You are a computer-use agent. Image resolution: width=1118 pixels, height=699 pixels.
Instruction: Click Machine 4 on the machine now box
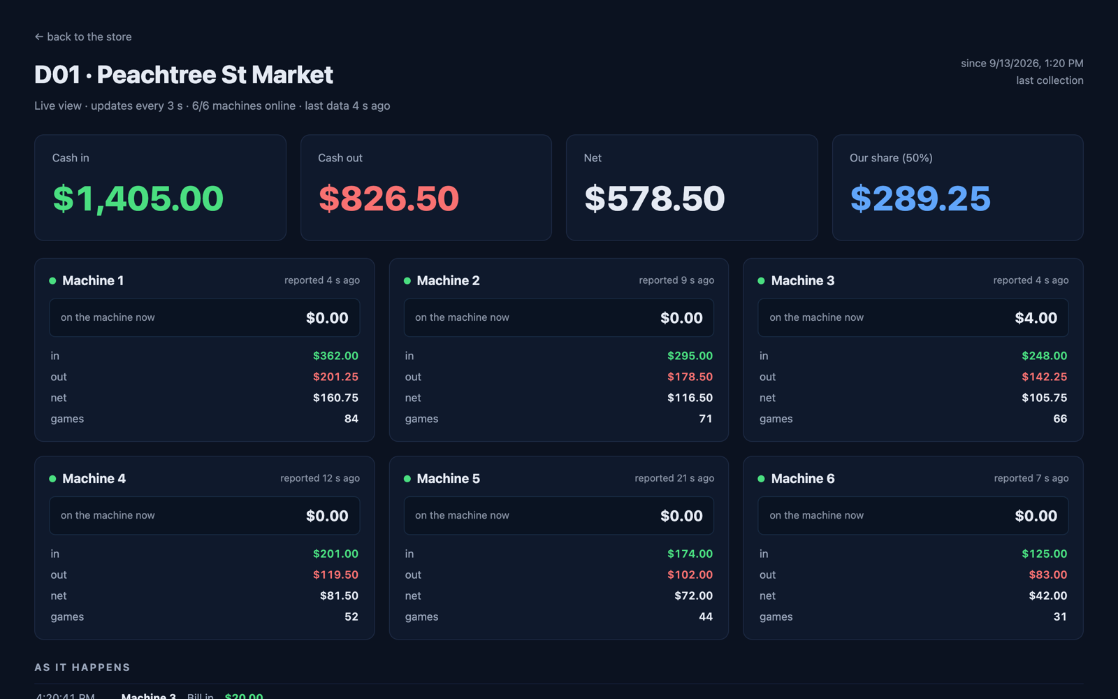205,516
